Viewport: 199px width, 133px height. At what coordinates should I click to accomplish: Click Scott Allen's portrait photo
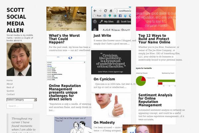(x=19, y=59)
